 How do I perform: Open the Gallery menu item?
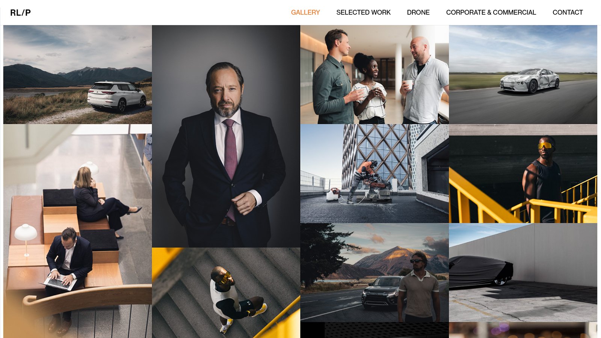pyautogui.click(x=305, y=12)
